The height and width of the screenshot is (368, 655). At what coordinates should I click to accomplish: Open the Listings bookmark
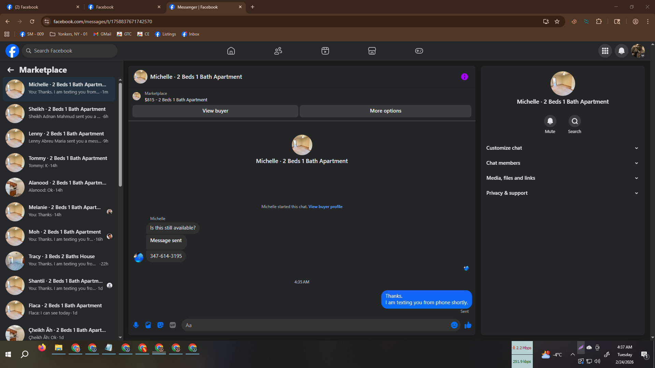point(166,34)
